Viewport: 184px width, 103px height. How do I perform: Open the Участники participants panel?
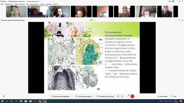pos(162,96)
